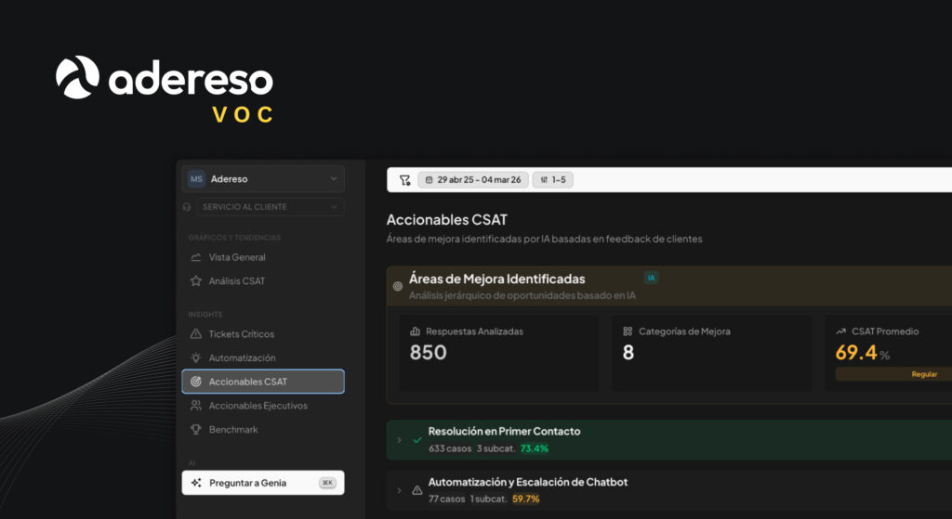Click the Adereso logo at top left
Viewport: 952px width, 519px height.
click(x=165, y=79)
